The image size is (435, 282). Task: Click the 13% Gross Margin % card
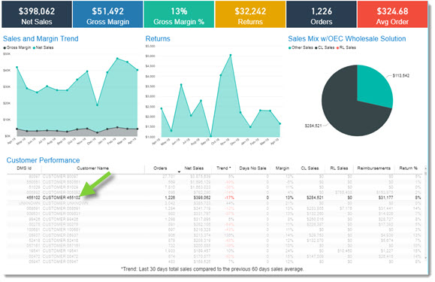tap(179, 14)
